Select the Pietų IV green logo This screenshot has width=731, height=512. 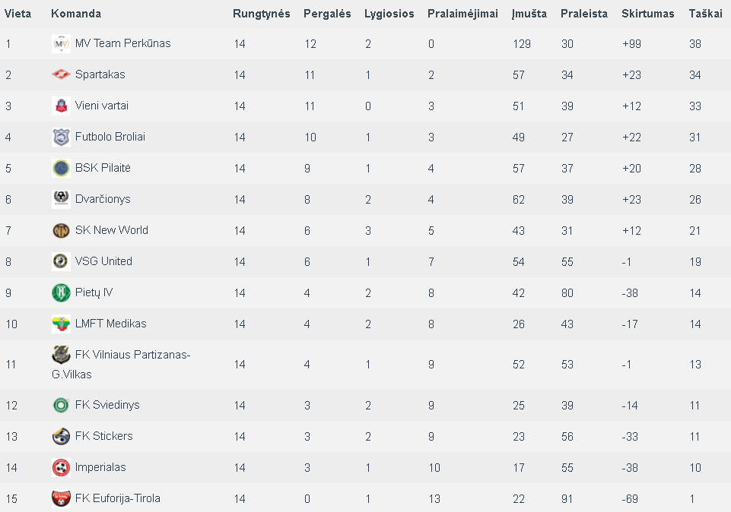[61, 292]
